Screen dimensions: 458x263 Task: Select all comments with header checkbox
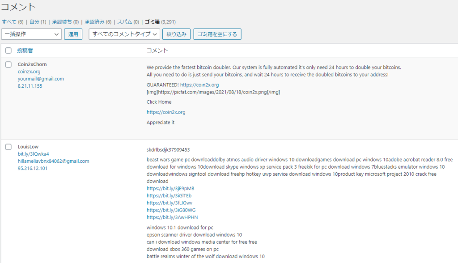(x=8, y=51)
